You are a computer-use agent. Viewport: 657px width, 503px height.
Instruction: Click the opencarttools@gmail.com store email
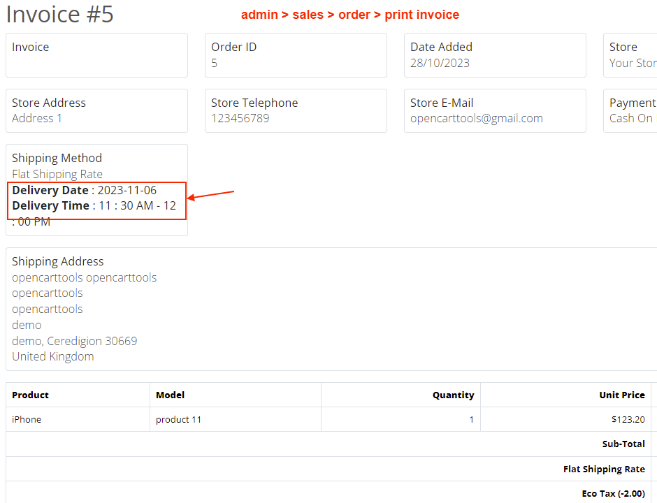coord(476,118)
